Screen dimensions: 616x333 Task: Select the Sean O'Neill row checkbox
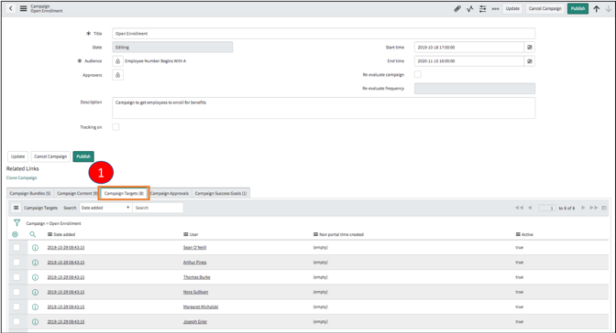pos(16,248)
